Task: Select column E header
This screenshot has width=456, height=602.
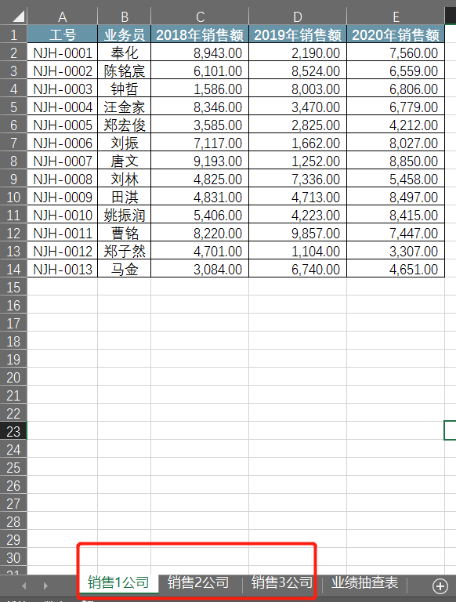Action: click(x=396, y=17)
